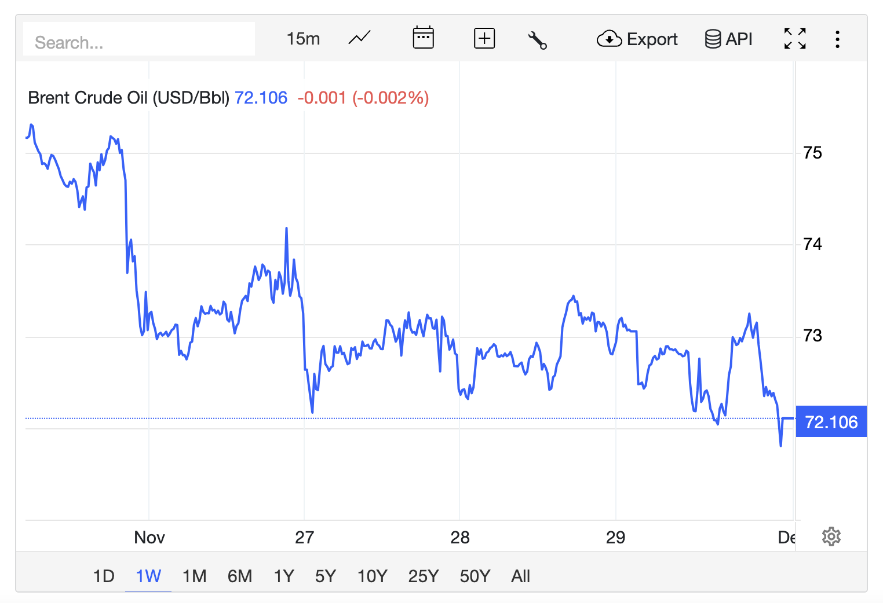Screen dimensions: 883x603
Task: Open the three-dot more options menu
Action: pyautogui.click(x=837, y=39)
